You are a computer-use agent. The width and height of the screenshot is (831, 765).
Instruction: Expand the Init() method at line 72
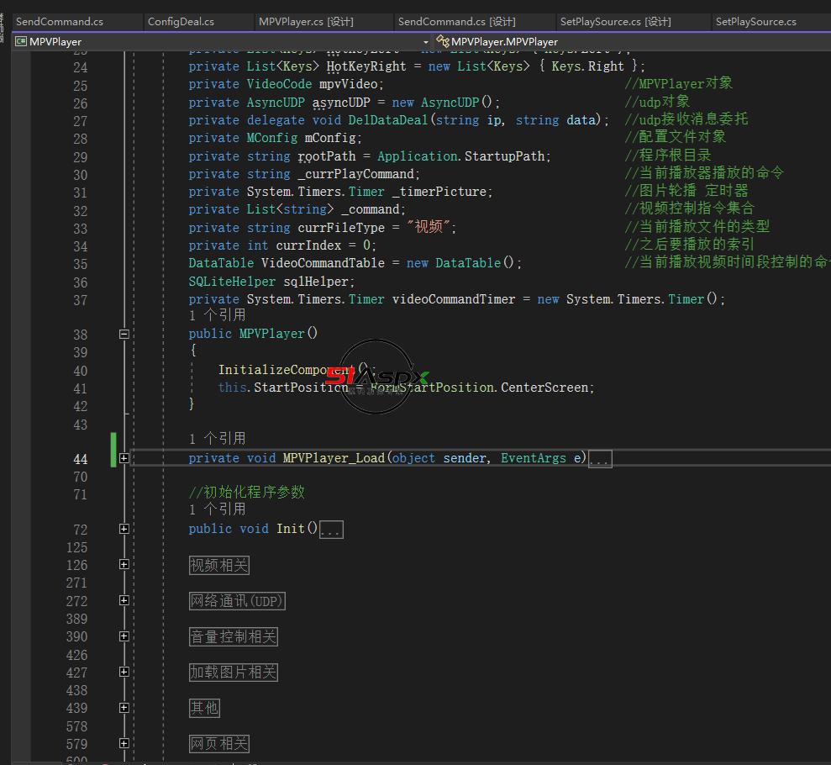click(x=124, y=529)
